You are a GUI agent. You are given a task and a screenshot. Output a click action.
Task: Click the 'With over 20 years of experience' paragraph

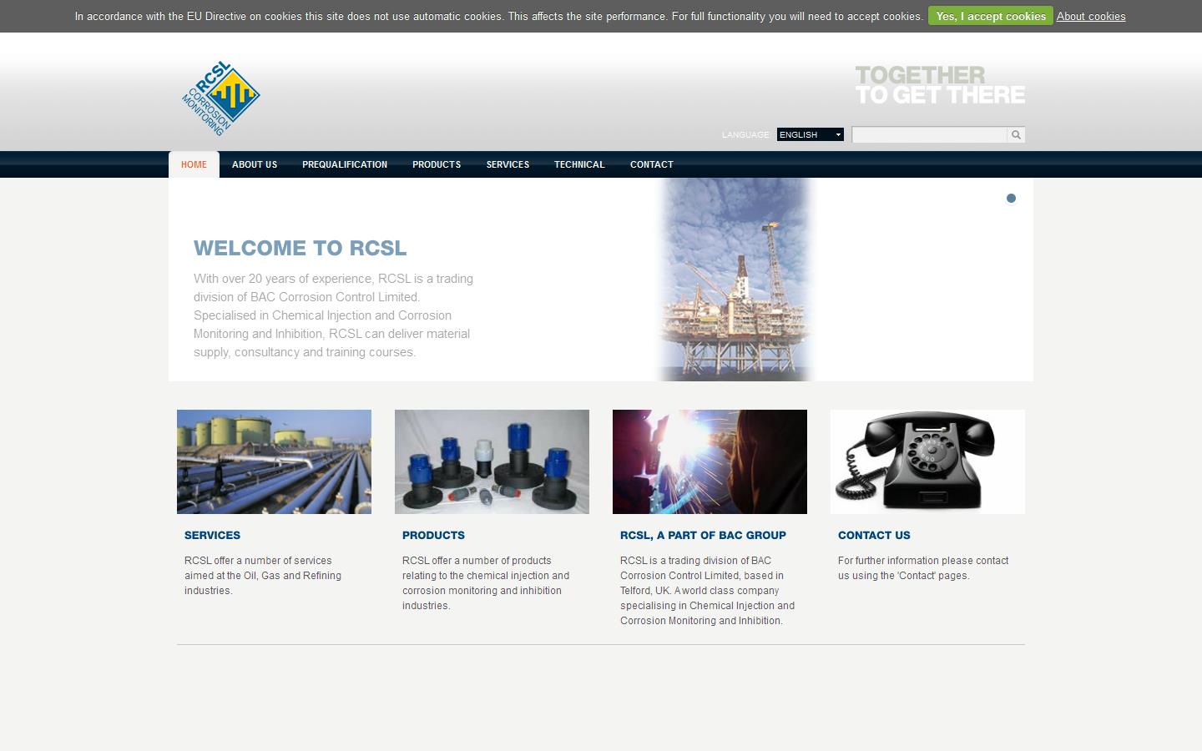coord(334,315)
